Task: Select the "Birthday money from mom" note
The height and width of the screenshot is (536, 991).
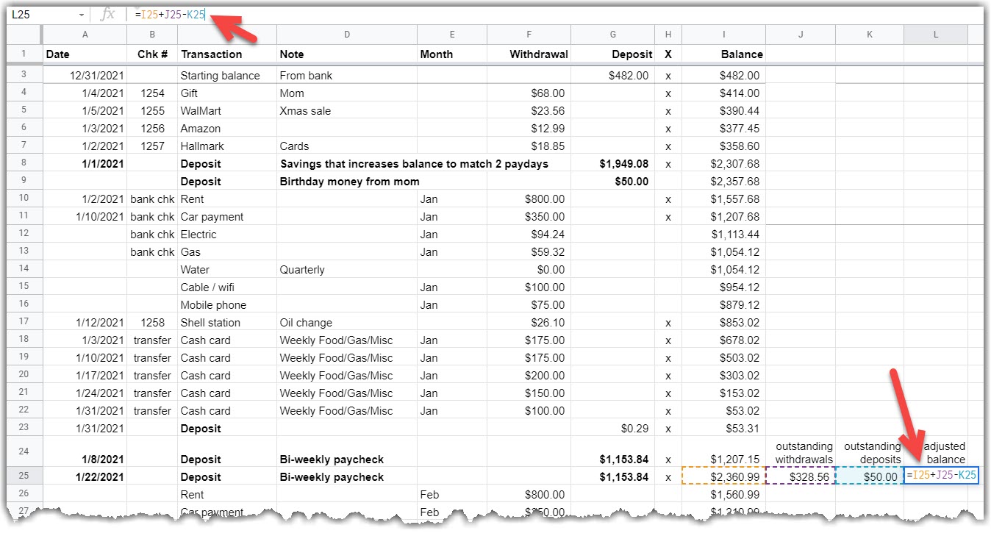Action: coord(349,182)
